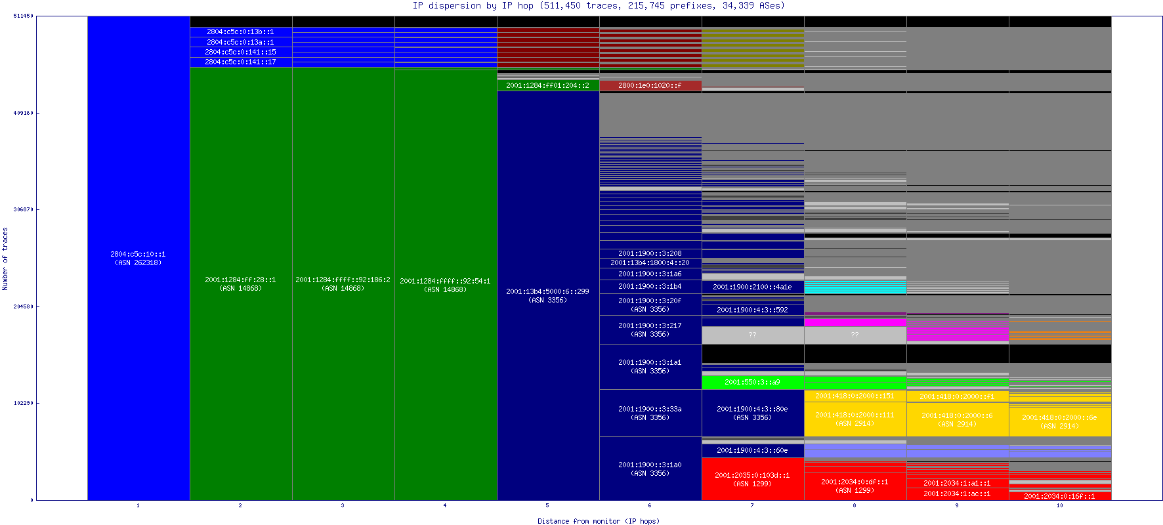Click the x-axis tick label '10'

click(1059, 505)
